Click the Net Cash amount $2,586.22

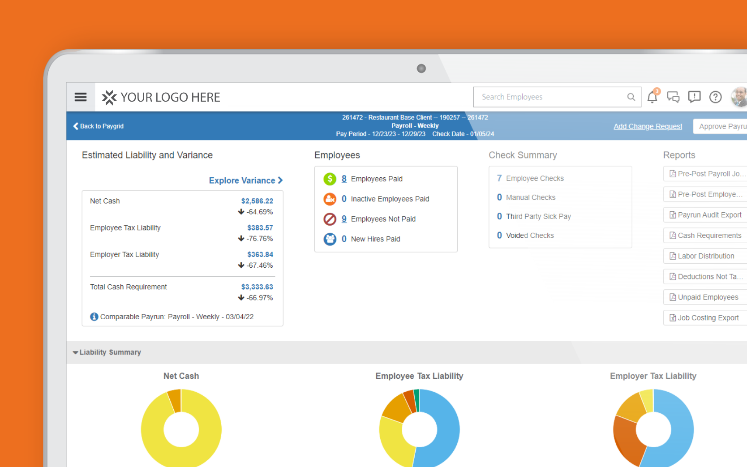tap(257, 201)
